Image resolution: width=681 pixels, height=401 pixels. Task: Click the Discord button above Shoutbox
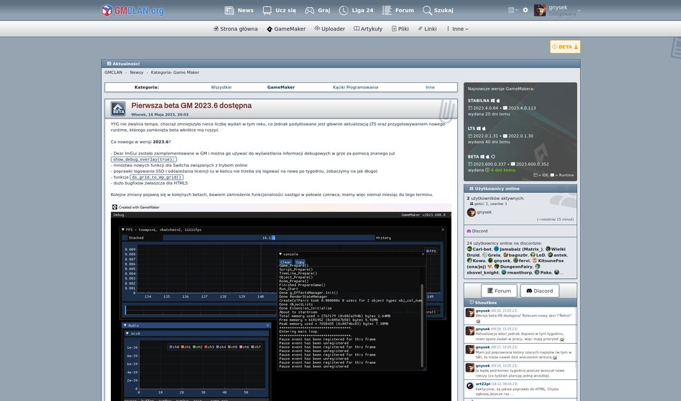click(540, 291)
